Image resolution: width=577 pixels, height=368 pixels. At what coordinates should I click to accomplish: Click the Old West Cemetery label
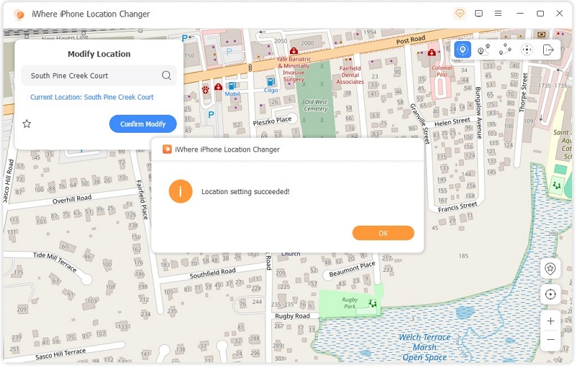coord(315,105)
